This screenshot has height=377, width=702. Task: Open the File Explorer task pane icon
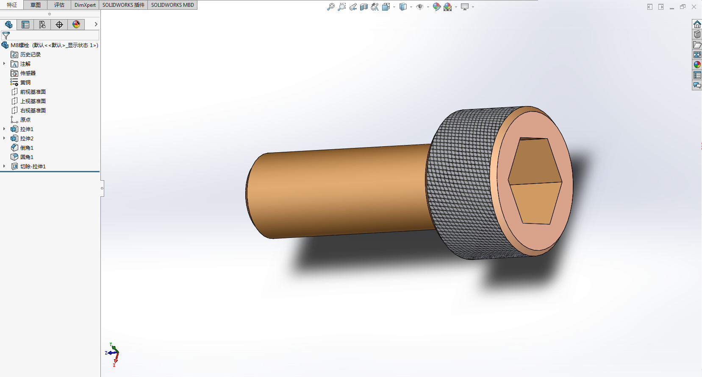pos(697,45)
